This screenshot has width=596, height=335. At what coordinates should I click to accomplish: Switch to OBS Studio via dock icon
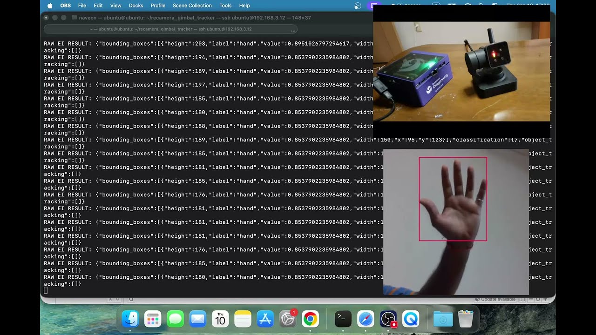[x=388, y=319]
